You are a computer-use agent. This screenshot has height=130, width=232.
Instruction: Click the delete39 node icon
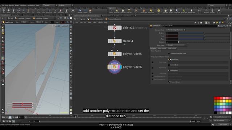pos(115,28)
